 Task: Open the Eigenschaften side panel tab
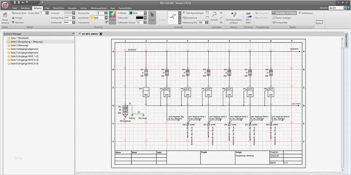point(346,41)
